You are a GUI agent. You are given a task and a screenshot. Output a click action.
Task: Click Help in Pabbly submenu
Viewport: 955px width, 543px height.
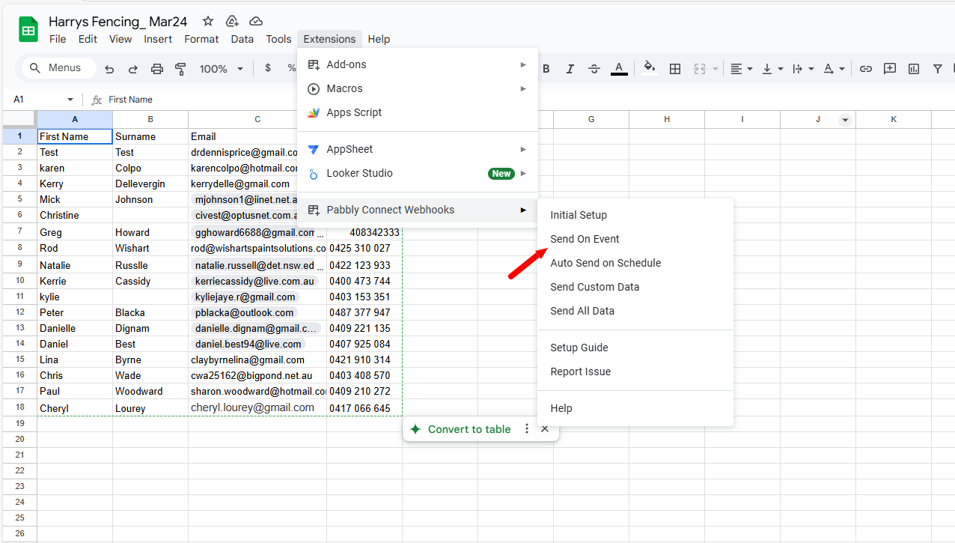point(635,408)
